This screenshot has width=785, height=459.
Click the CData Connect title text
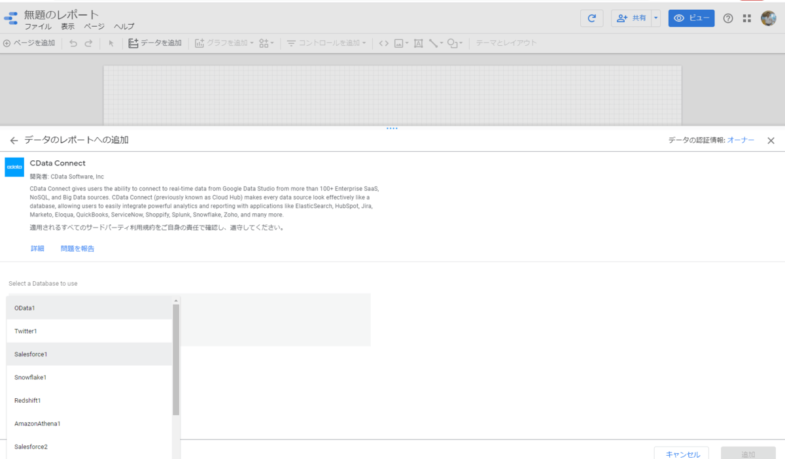58,163
